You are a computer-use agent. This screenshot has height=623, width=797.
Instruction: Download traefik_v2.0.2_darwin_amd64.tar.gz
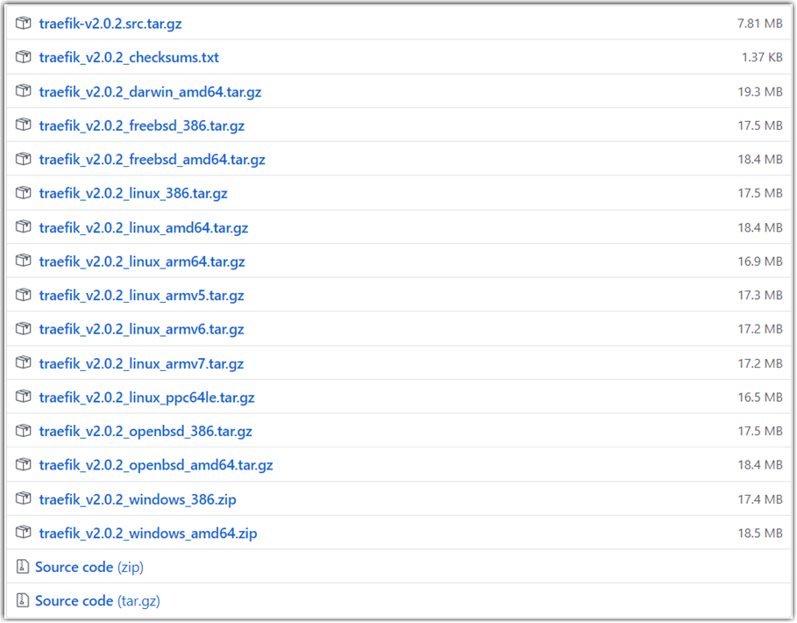coord(151,91)
